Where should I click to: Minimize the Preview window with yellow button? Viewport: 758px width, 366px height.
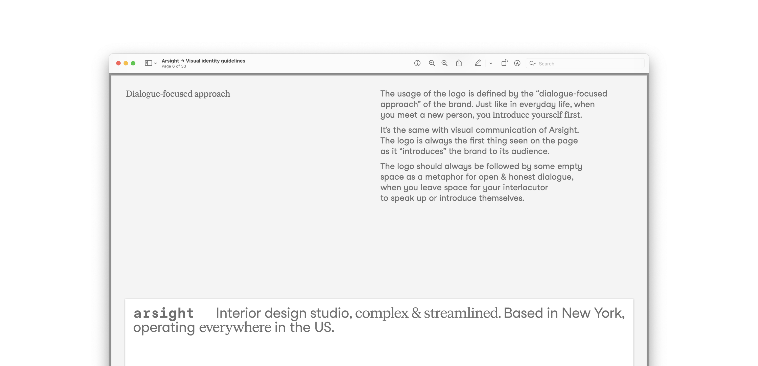[x=126, y=63]
